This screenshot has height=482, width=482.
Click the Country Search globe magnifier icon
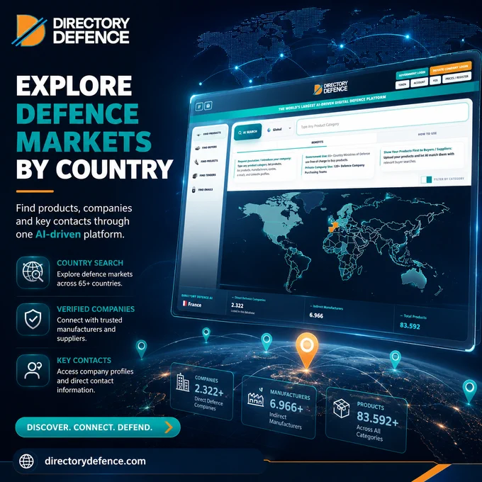point(33,272)
